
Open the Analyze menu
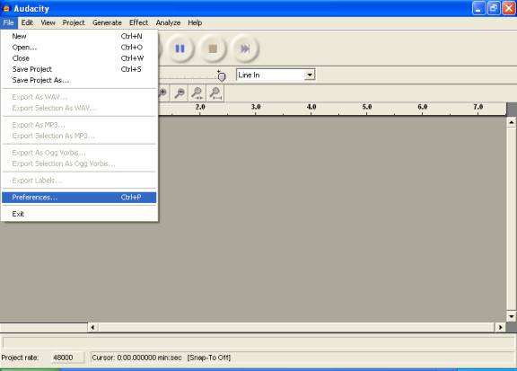pyautogui.click(x=168, y=22)
